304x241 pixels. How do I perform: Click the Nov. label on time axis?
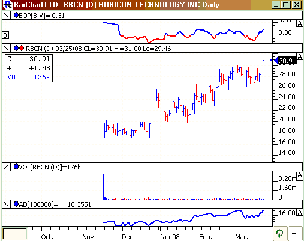click(x=89, y=237)
